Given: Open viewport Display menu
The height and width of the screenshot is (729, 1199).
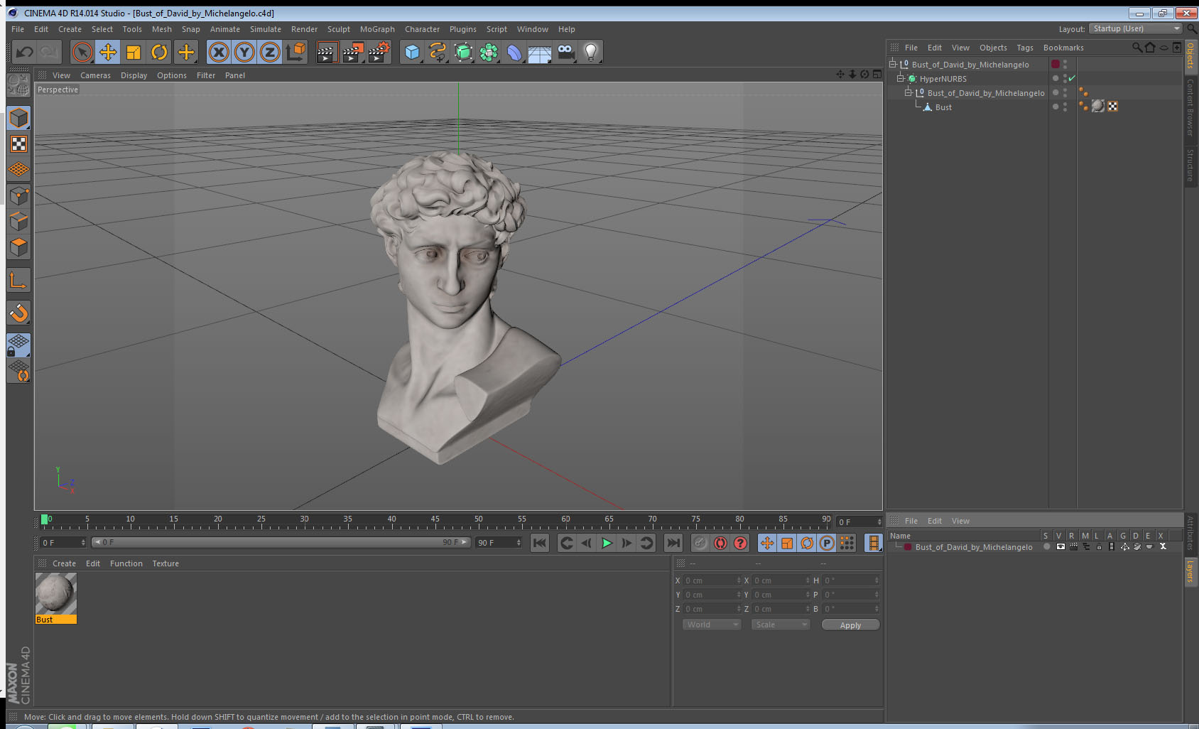Looking at the screenshot, I should 134,75.
